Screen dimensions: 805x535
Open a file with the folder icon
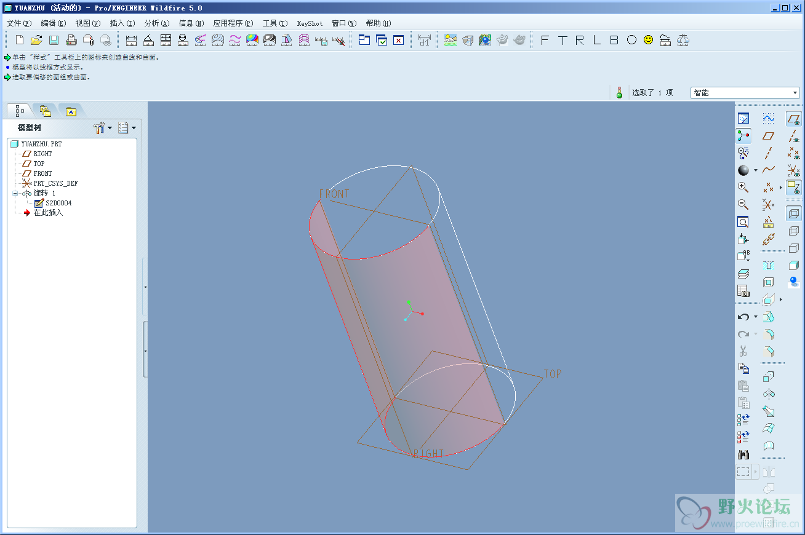pos(36,40)
